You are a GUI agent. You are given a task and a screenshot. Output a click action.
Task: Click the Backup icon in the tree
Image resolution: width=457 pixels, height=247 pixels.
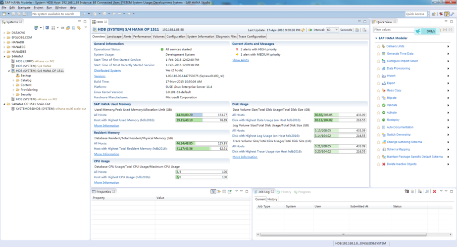click(17, 76)
